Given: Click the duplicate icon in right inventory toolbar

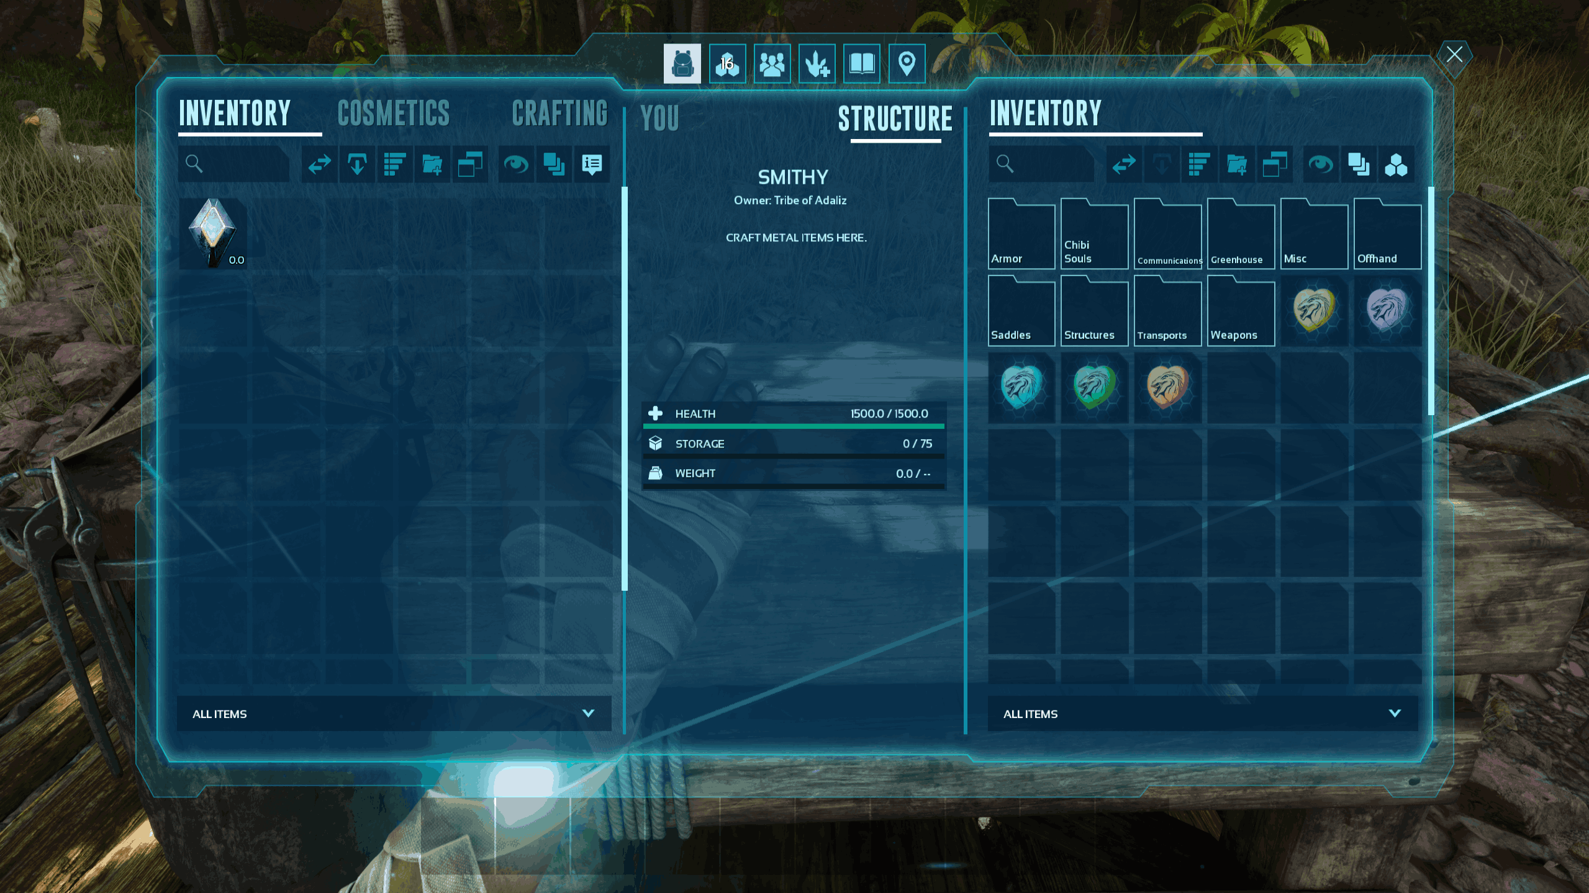Looking at the screenshot, I should (1357, 164).
